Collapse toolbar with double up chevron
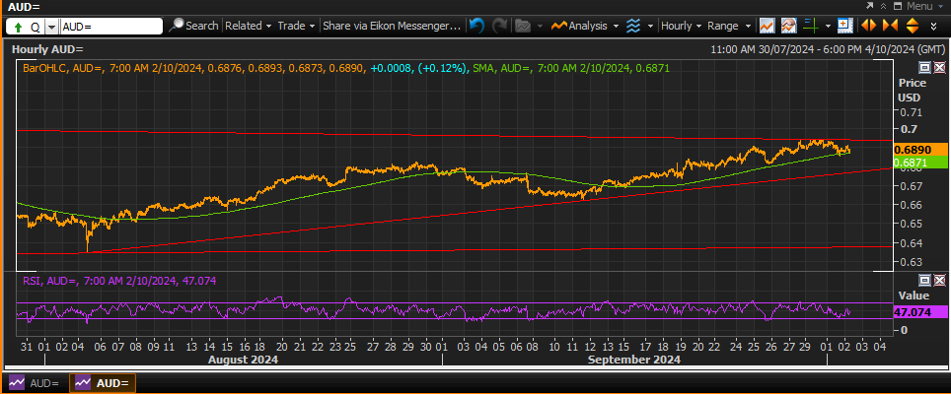The image size is (951, 394). (x=884, y=6)
